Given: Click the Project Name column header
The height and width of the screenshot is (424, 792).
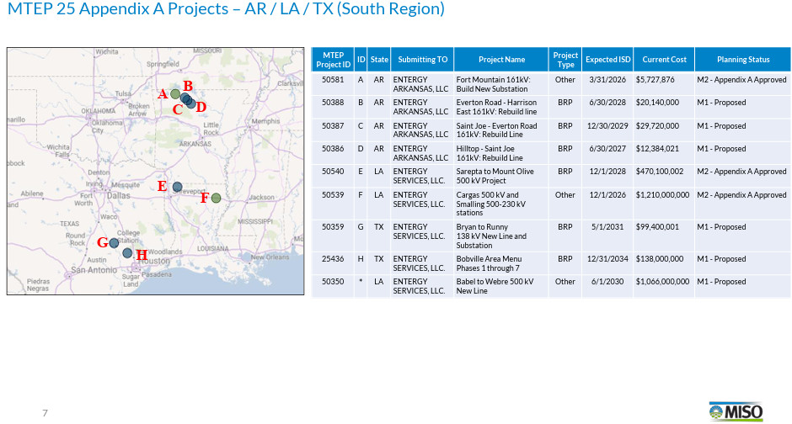Looking at the screenshot, I should [x=501, y=60].
